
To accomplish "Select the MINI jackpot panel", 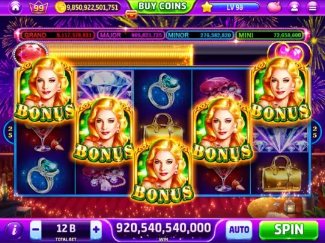I will click(271, 35).
